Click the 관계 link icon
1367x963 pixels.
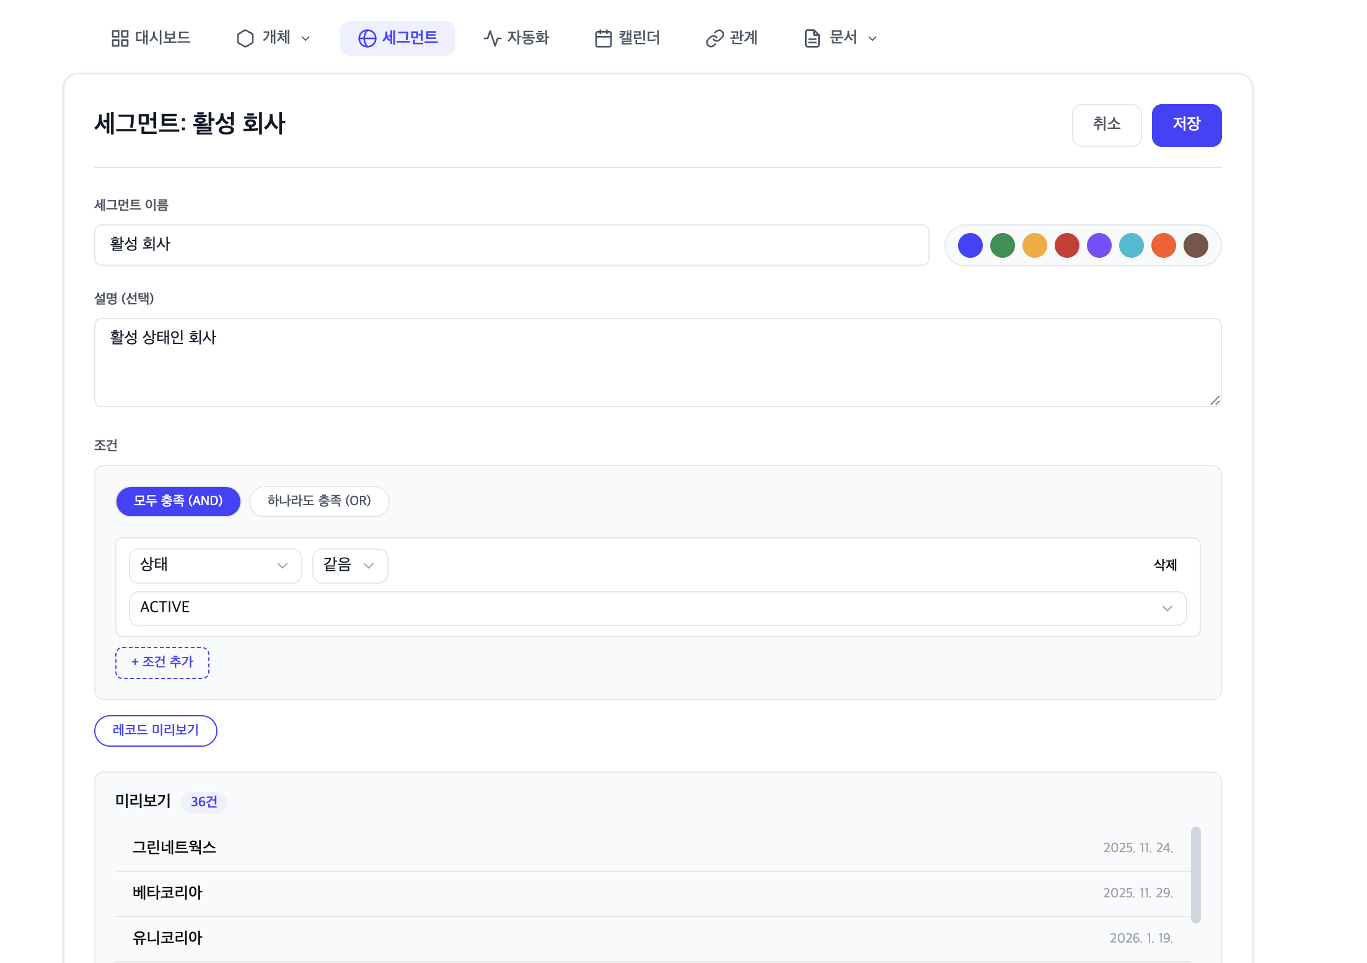(714, 38)
